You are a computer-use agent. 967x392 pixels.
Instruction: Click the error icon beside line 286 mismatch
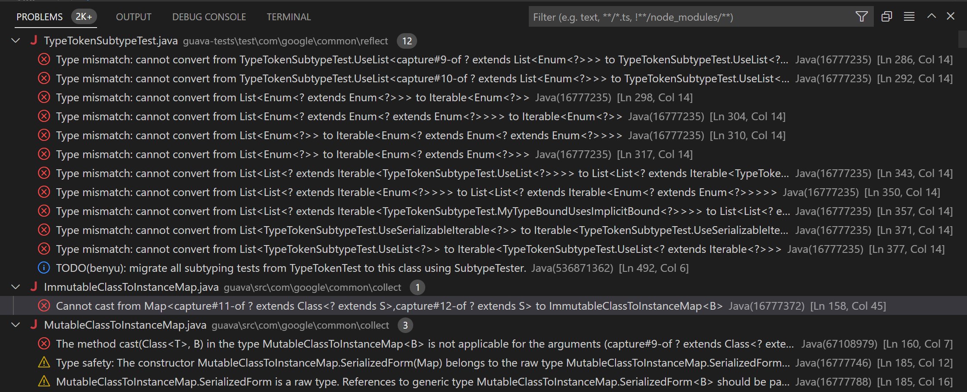tap(44, 59)
